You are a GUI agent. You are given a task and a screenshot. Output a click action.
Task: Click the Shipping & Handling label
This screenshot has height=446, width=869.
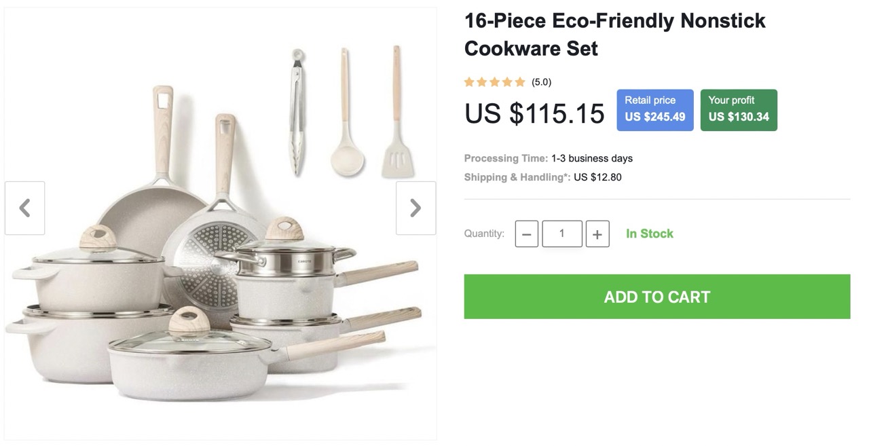point(517,177)
